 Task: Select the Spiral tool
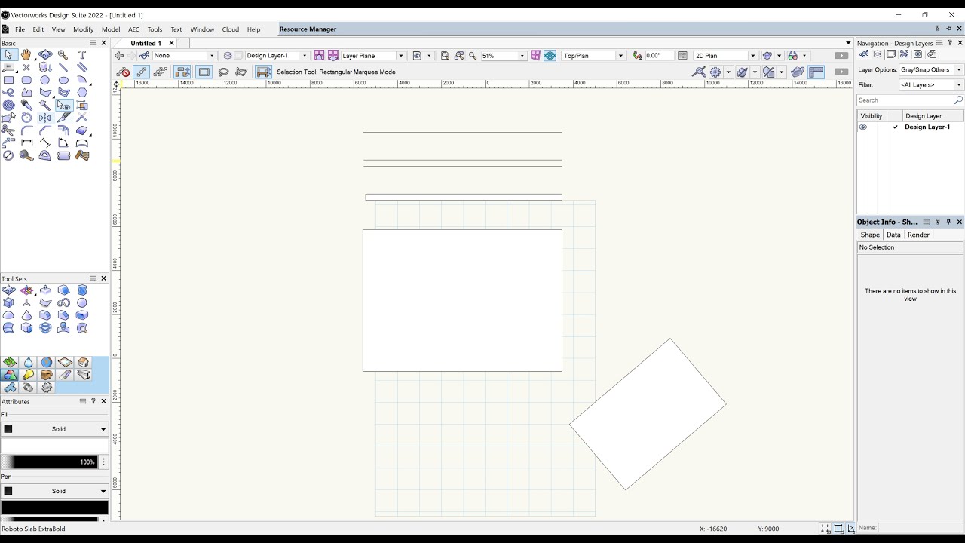pyautogui.click(x=8, y=105)
